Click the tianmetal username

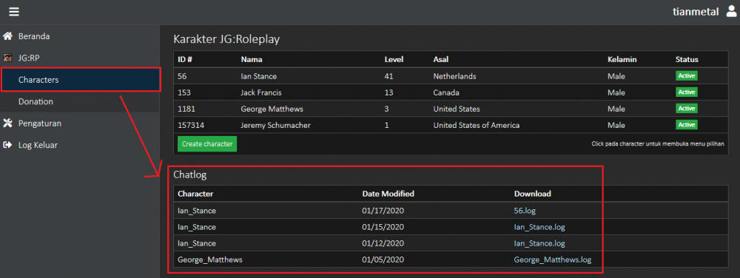pyautogui.click(x=696, y=12)
